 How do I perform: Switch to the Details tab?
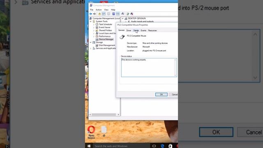coord(136,30)
